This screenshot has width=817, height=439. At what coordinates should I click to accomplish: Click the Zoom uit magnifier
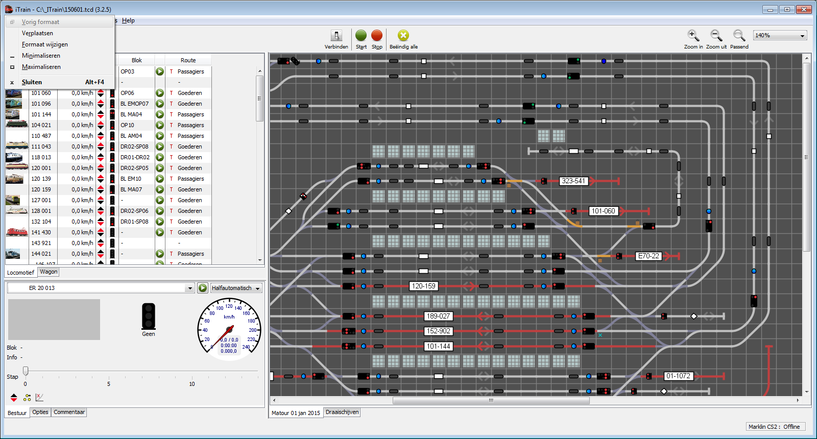pos(716,35)
